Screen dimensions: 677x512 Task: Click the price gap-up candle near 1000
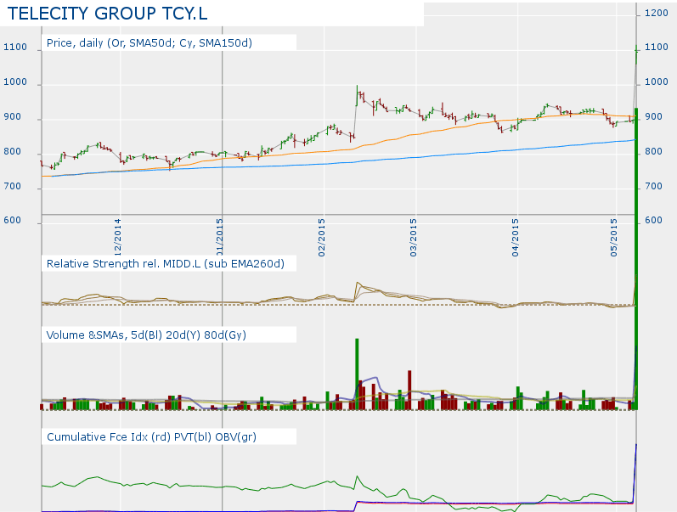pyautogui.click(x=357, y=95)
